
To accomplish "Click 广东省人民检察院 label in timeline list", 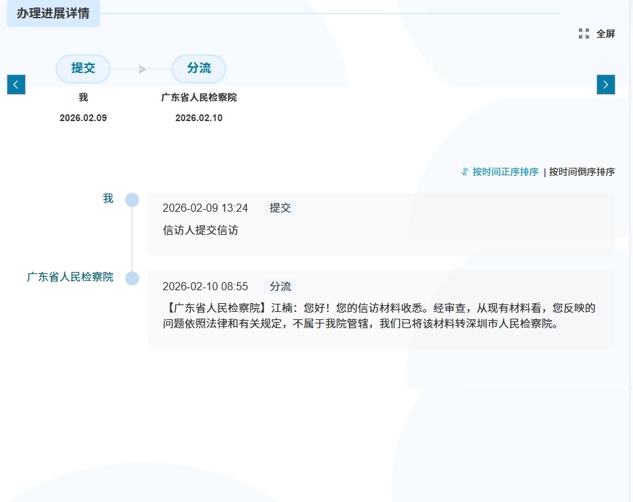I will pyautogui.click(x=70, y=277).
